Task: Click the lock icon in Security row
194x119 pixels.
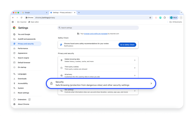Action: [x=51, y=83]
